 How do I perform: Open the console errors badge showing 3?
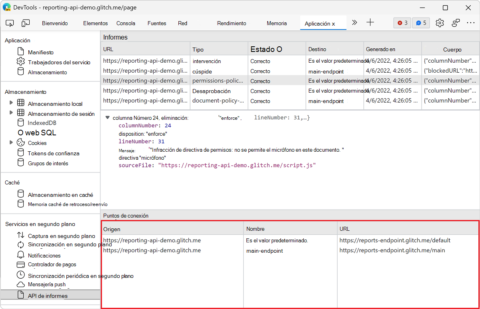point(402,23)
